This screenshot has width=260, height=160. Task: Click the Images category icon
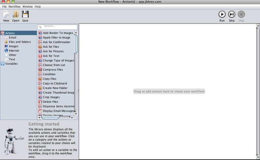6,46
